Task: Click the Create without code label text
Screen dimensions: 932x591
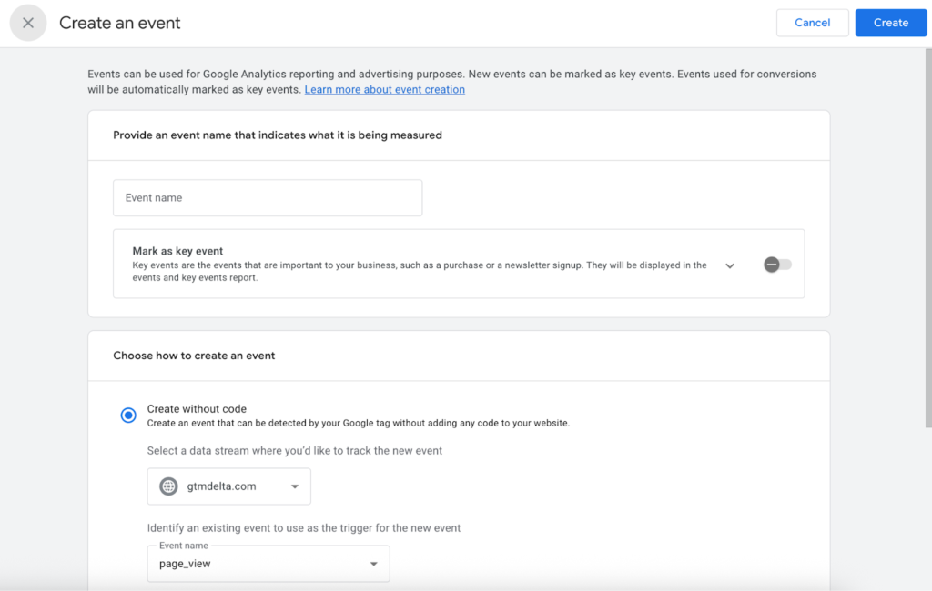Action: pyautogui.click(x=197, y=409)
